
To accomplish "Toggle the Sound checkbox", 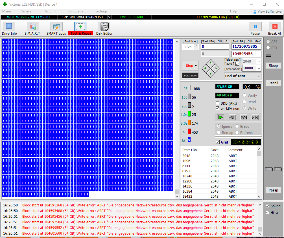I will 268,206.
